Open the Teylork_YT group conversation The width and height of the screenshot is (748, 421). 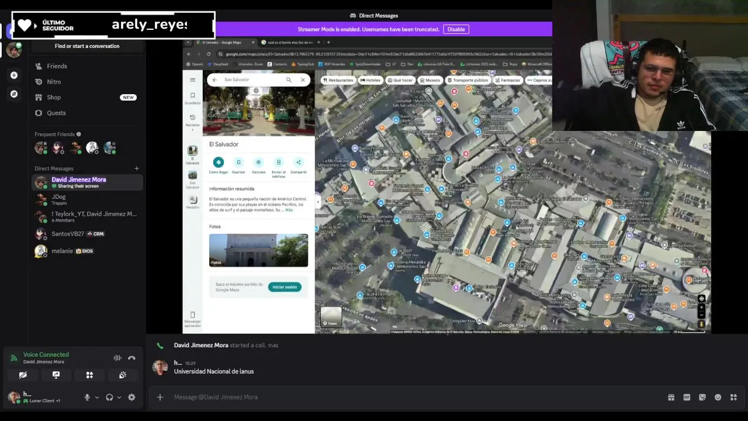click(87, 216)
